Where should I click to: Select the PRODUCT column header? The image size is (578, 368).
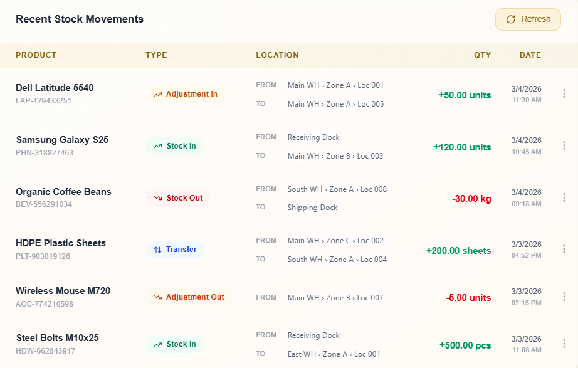36,55
